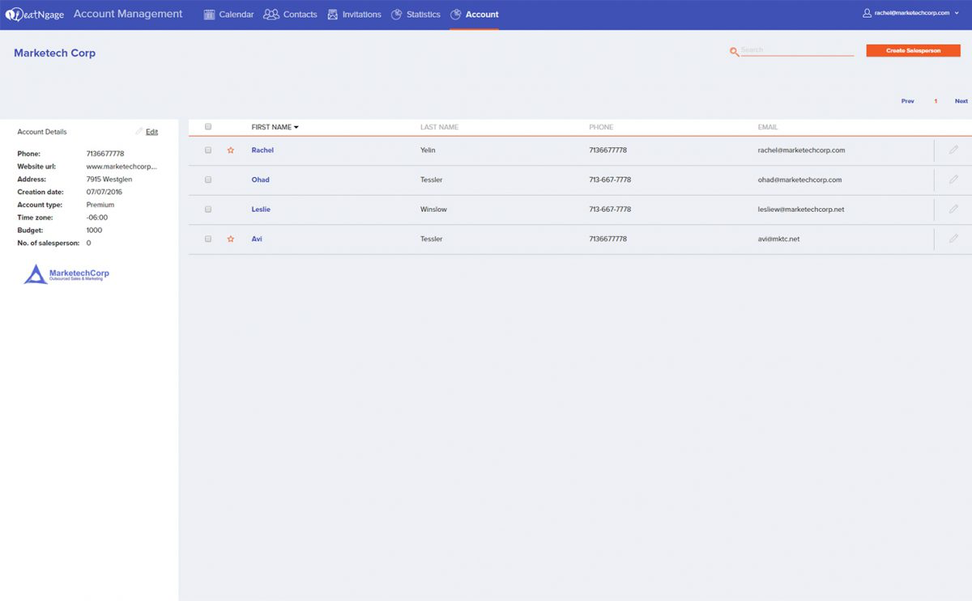Check the checkbox for Ohad
The width and height of the screenshot is (972, 601).
pyautogui.click(x=208, y=180)
